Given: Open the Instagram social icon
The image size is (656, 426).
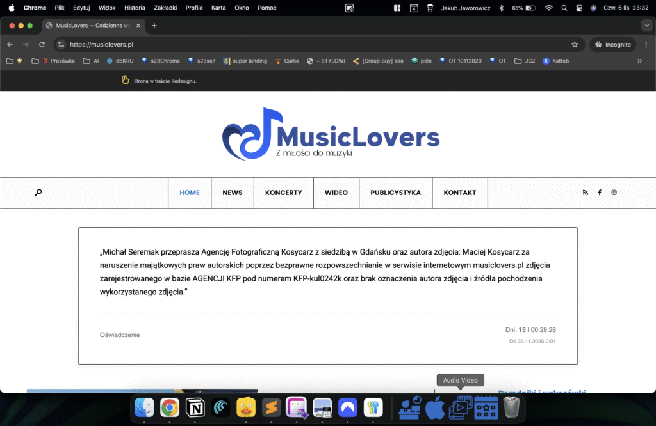Looking at the screenshot, I should [614, 193].
